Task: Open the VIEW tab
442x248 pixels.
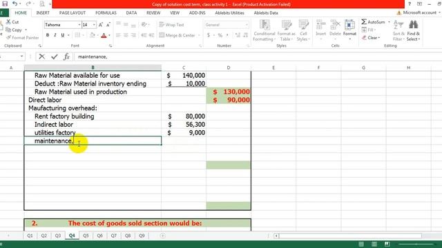Action: (x=175, y=13)
